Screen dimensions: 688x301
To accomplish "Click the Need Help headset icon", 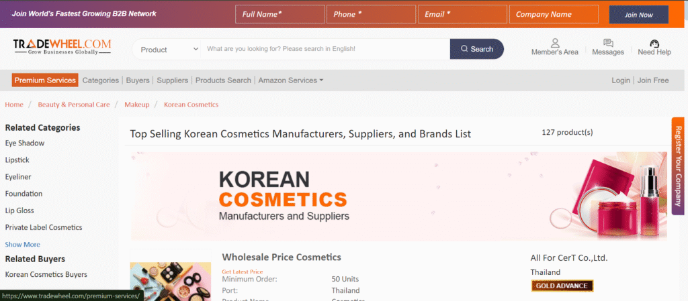I will tap(654, 43).
